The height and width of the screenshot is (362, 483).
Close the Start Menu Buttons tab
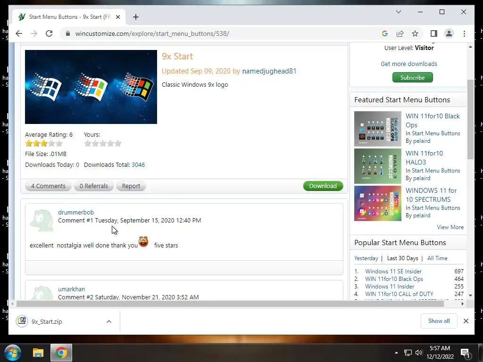click(117, 17)
